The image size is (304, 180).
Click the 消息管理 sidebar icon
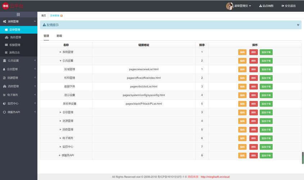click(4, 86)
